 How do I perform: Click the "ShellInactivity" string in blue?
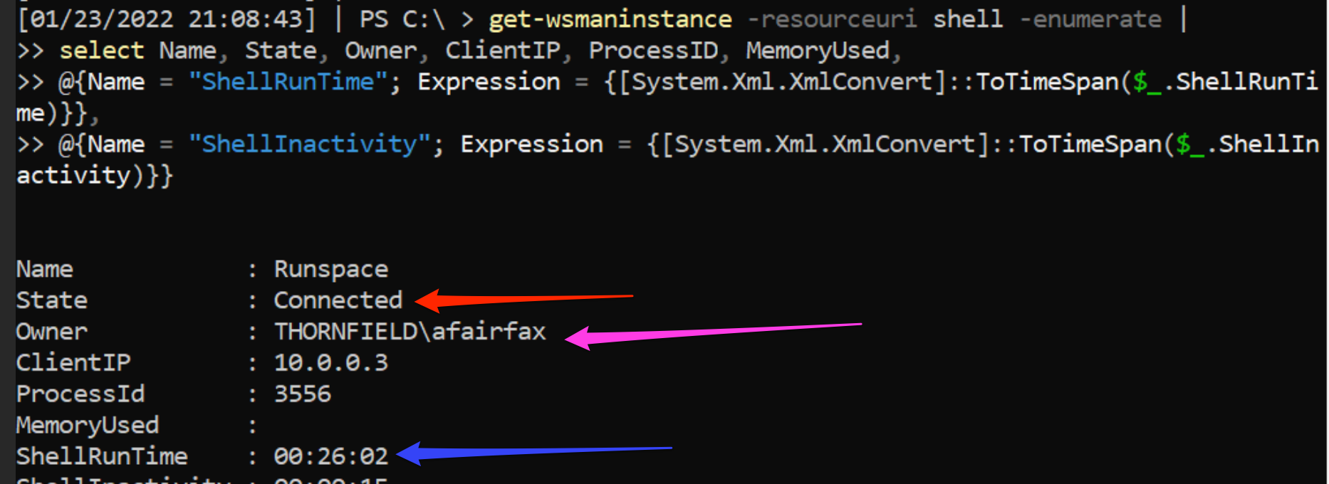[x=310, y=144]
